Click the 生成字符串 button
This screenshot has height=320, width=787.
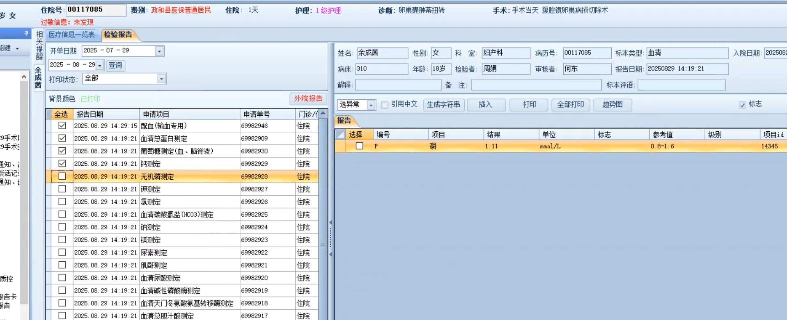[443, 105]
